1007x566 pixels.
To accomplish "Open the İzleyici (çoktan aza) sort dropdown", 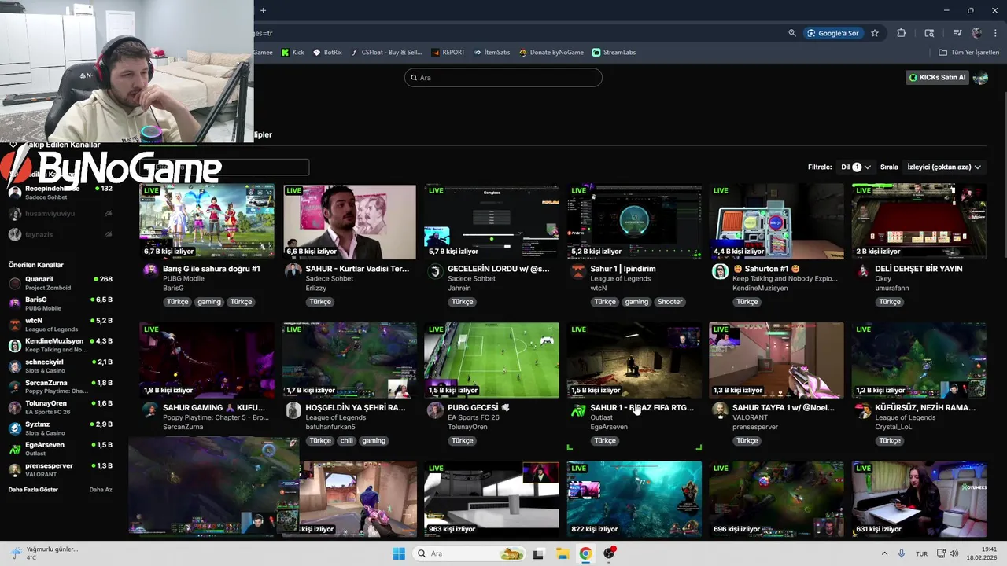I will [945, 167].
